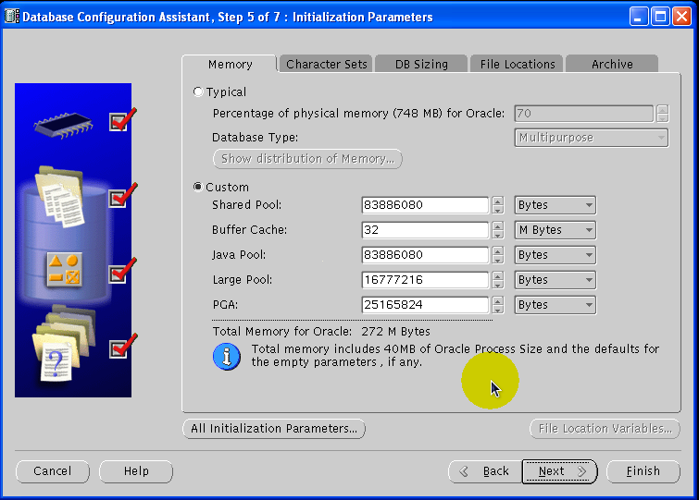This screenshot has height=500, width=699.
Task: Open the Archive tab
Action: pos(612,64)
